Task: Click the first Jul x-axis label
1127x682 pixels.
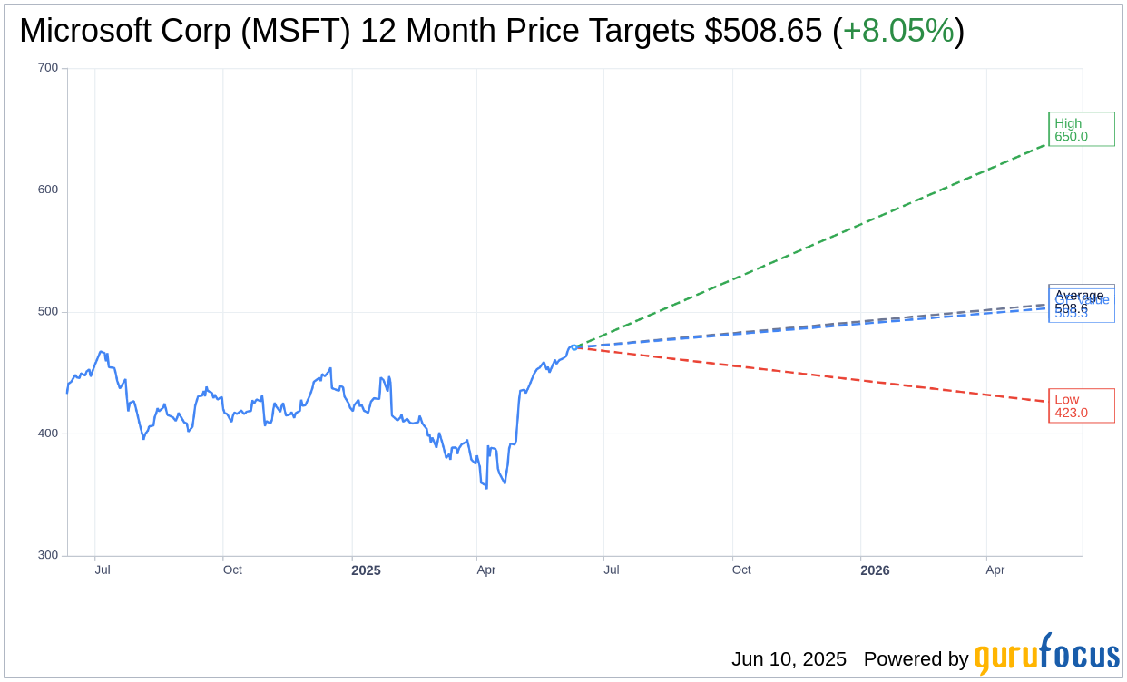Action: pyautogui.click(x=103, y=570)
